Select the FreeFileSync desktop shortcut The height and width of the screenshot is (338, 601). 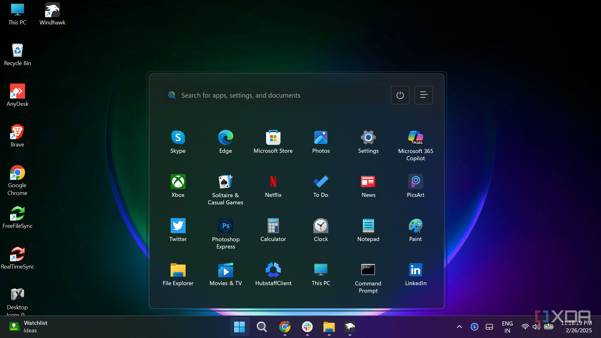[x=18, y=218]
